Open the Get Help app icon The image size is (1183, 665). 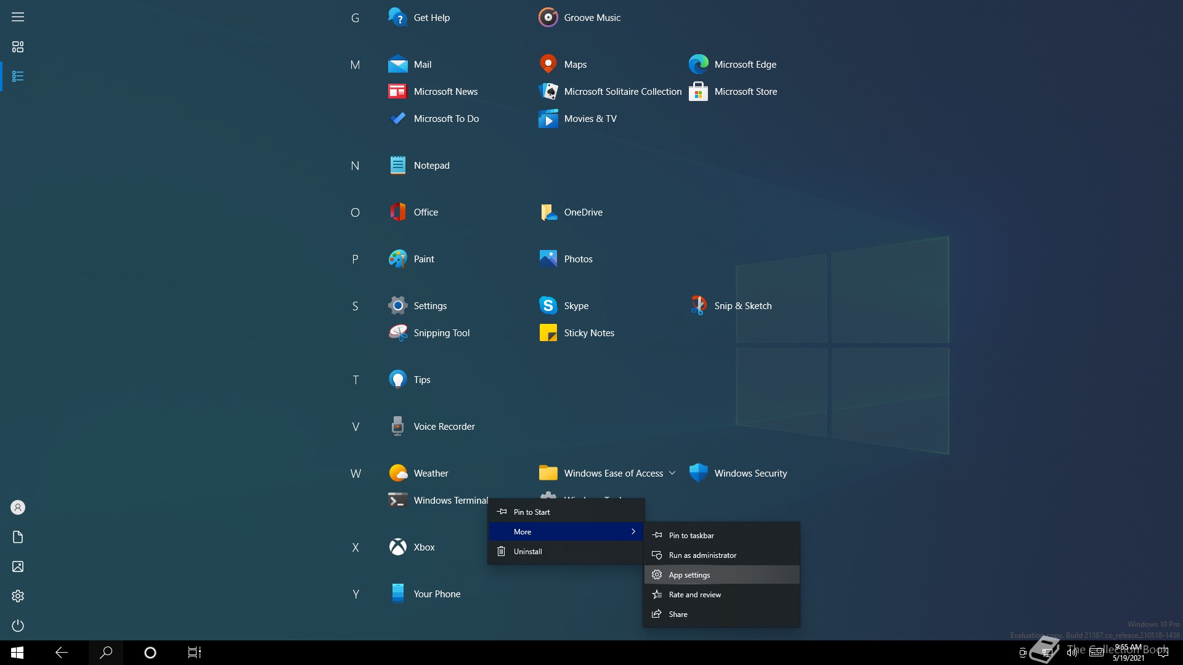pyautogui.click(x=397, y=17)
